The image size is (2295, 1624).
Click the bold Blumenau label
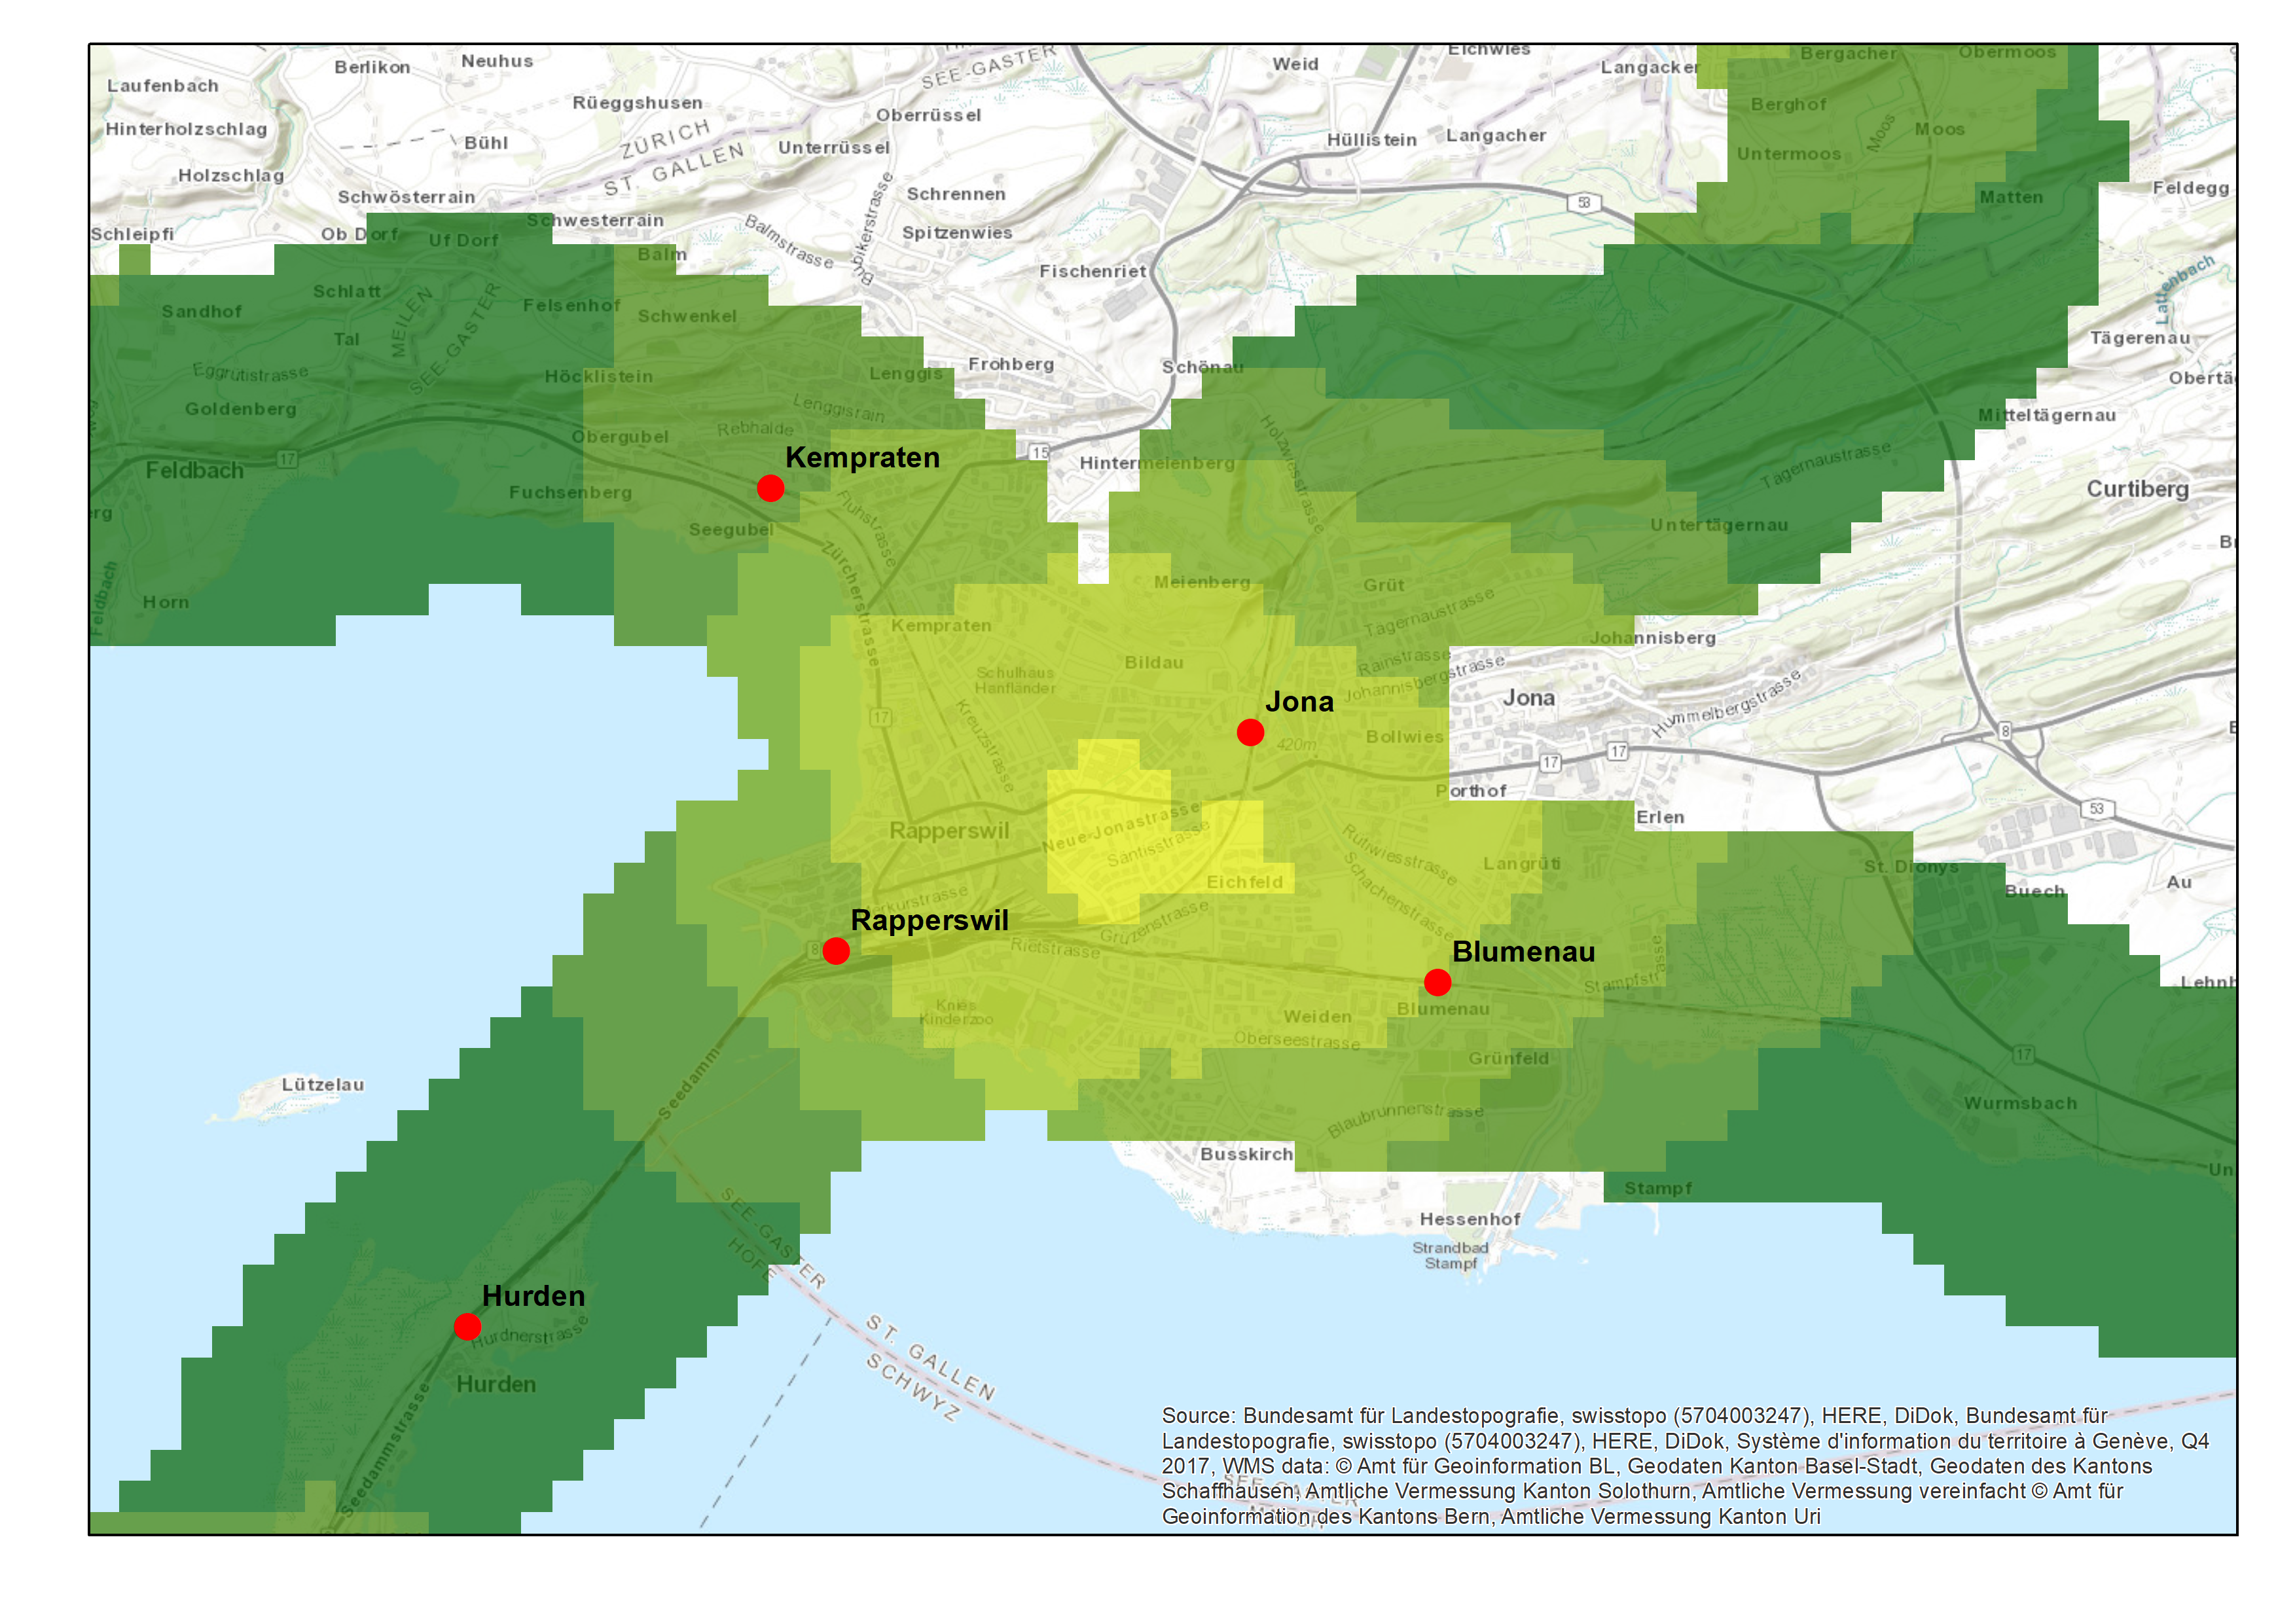[1523, 952]
